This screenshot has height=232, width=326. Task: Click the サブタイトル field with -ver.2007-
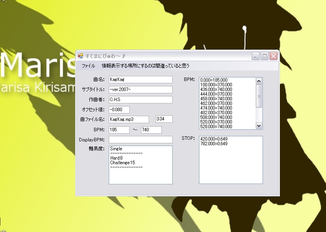141,90
